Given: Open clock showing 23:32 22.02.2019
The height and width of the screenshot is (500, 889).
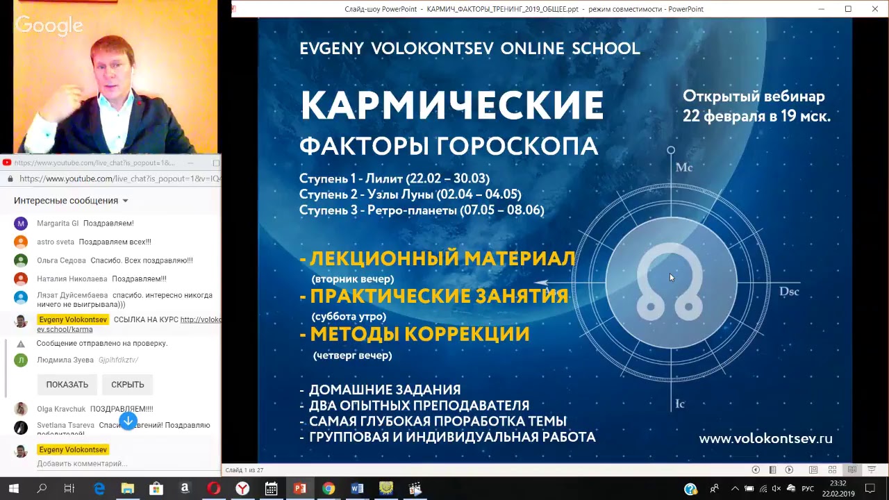Looking at the screenshot, I should pos(838,489).
